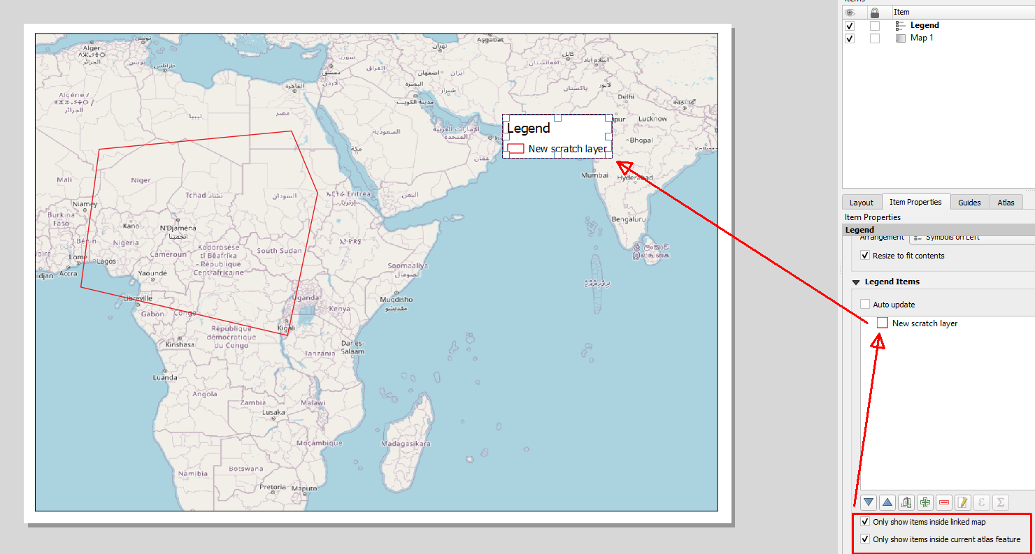This screenshot has width=1035, height=554.
Task: Click the red New scratch layer symbol swatch
Action: pos(881,323)
